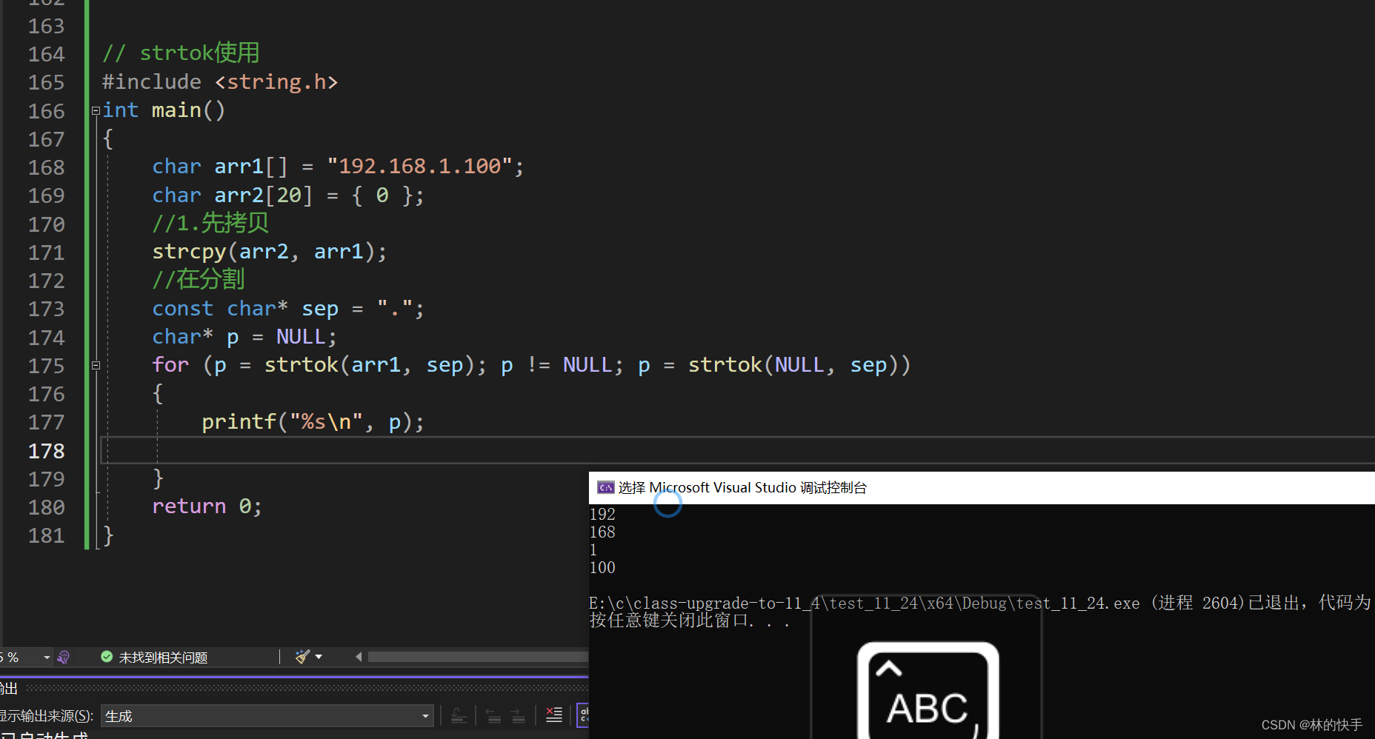Click the 按任意键关闭此窗口 console message
This screenshot has height=739, width=1375.
click(x=689, y=621)
